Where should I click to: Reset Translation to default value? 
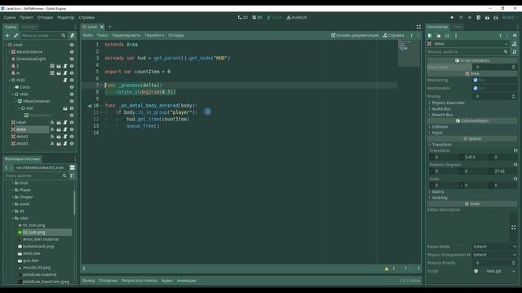pos(515,151)
